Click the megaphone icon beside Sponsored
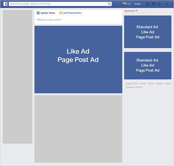Screen dimensions: 174x166 137,11
